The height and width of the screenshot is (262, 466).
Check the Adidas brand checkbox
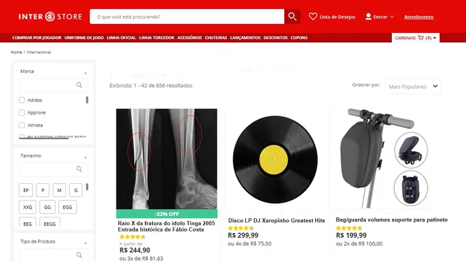[x=22, y=100]
